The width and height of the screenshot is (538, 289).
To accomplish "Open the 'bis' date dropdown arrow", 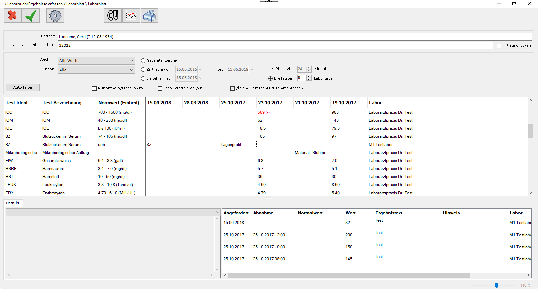I will (x=252, y=70).
